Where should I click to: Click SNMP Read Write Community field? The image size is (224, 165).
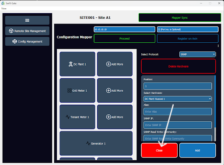coord(178,138)
